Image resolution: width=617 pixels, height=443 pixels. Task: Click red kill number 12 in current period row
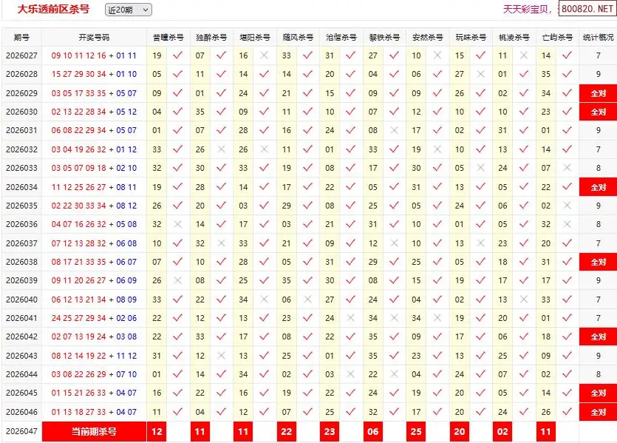157,431
